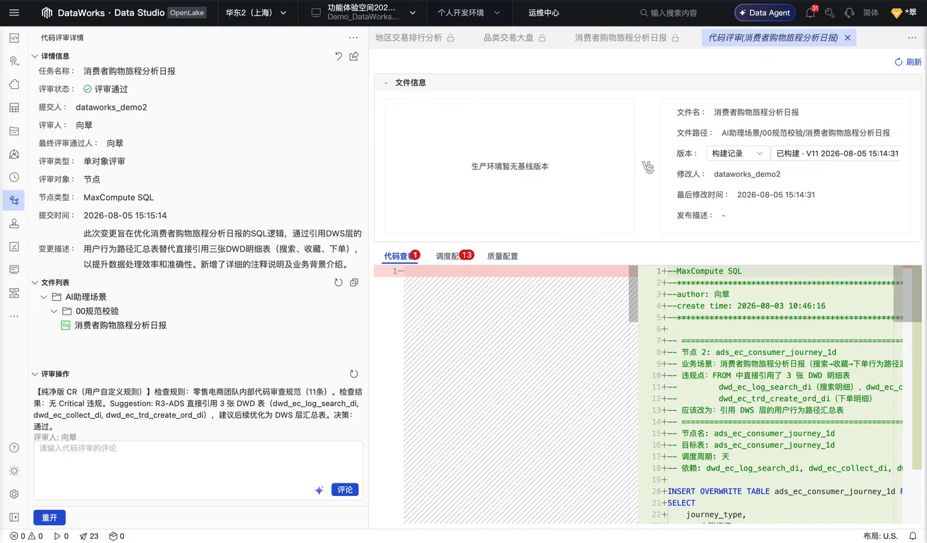This screenshot has width=927, height=543.
Task: Click the 刷新 refresh button
Action: (908, 62)
